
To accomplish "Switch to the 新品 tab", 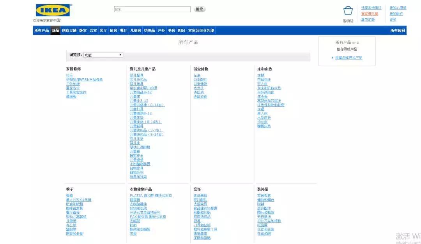I will click(x=55, y=30).
